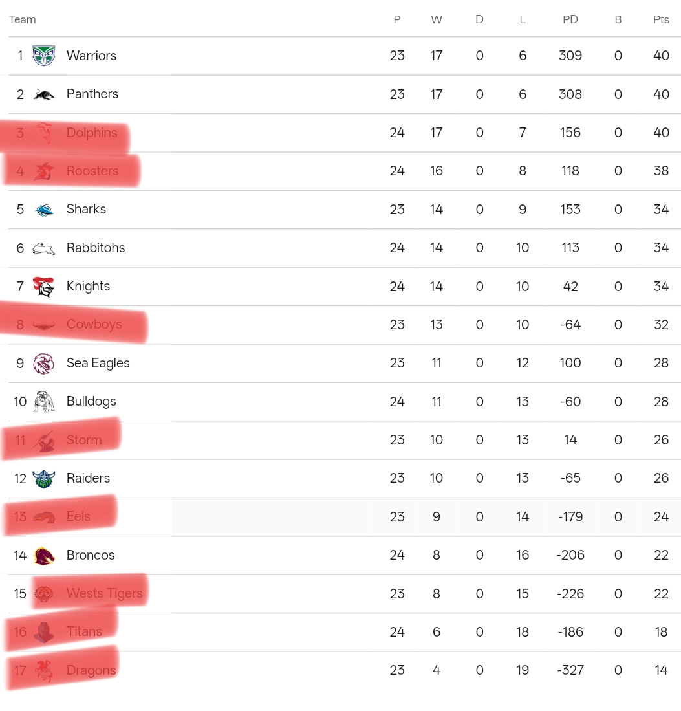This screenshot has width=681, height=711.
Task: Select the Sharks logo icon
Action: click(x=44, y=210)
